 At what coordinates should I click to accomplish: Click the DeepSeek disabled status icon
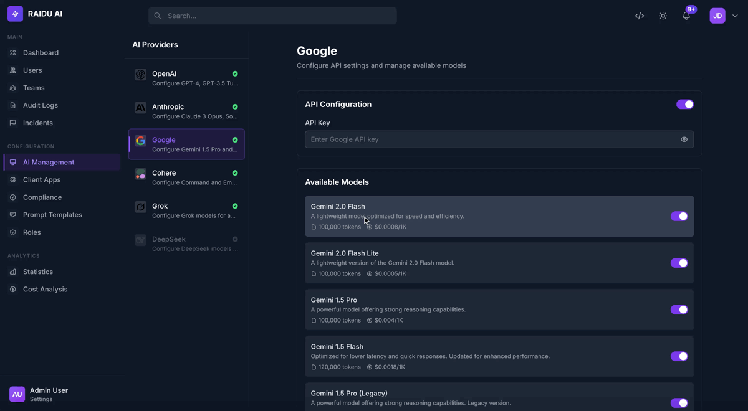tap(235, 239)
